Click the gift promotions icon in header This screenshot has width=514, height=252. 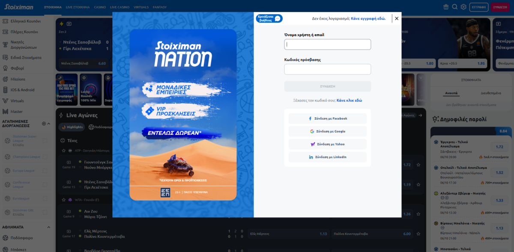tap(446, 7)
